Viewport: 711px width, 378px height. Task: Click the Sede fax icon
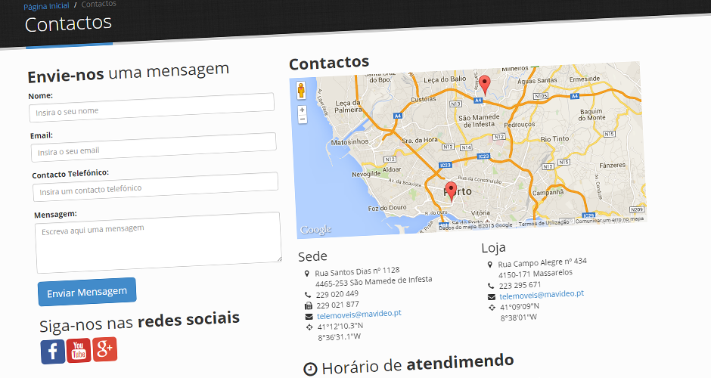[309, 305]
